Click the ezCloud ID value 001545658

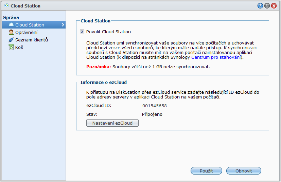click(x=155, y=106)
